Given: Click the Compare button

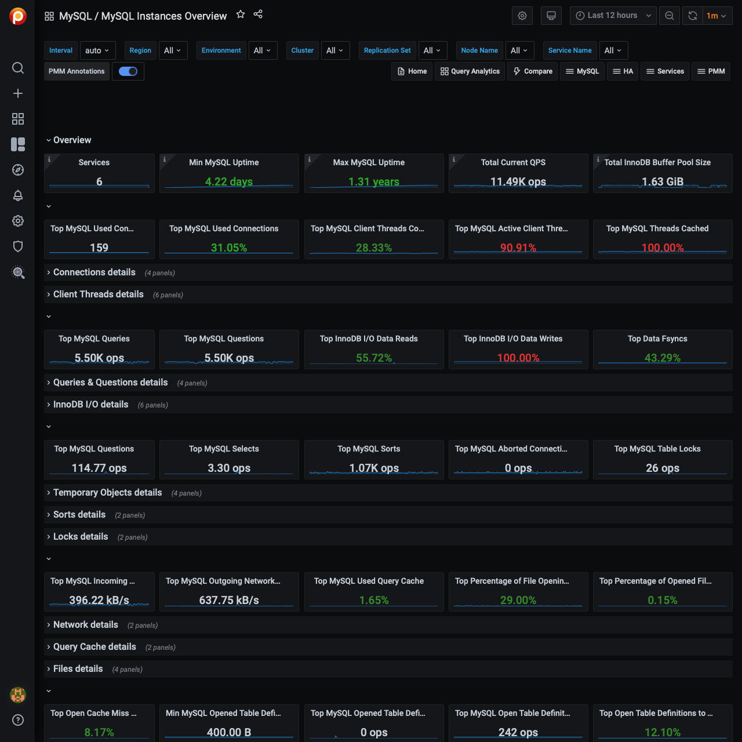Looking at the screenshot, I should pyautogui.click(x=533, y=71).
